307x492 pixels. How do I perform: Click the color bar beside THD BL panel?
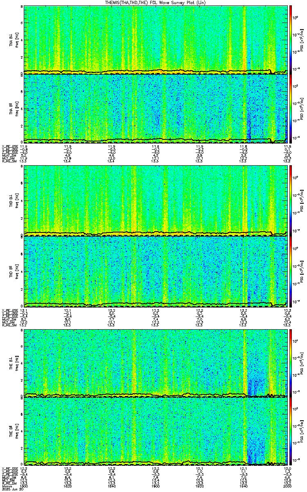291,201
